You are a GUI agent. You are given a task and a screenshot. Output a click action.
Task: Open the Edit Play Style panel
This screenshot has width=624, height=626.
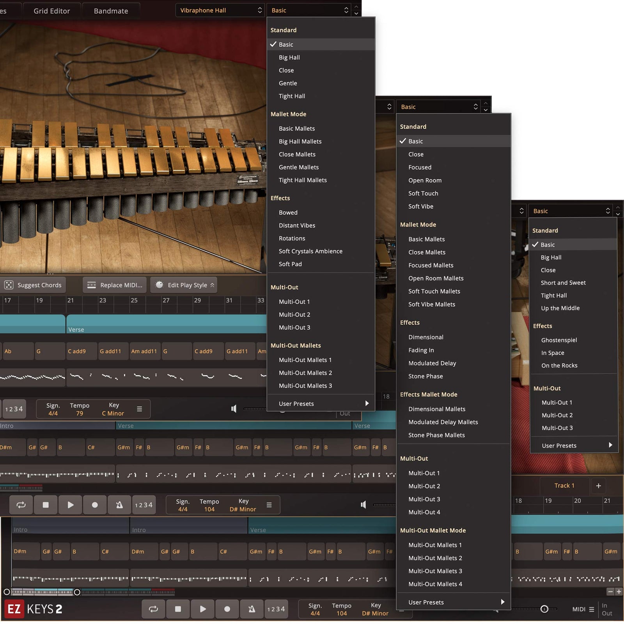point(184,285)
